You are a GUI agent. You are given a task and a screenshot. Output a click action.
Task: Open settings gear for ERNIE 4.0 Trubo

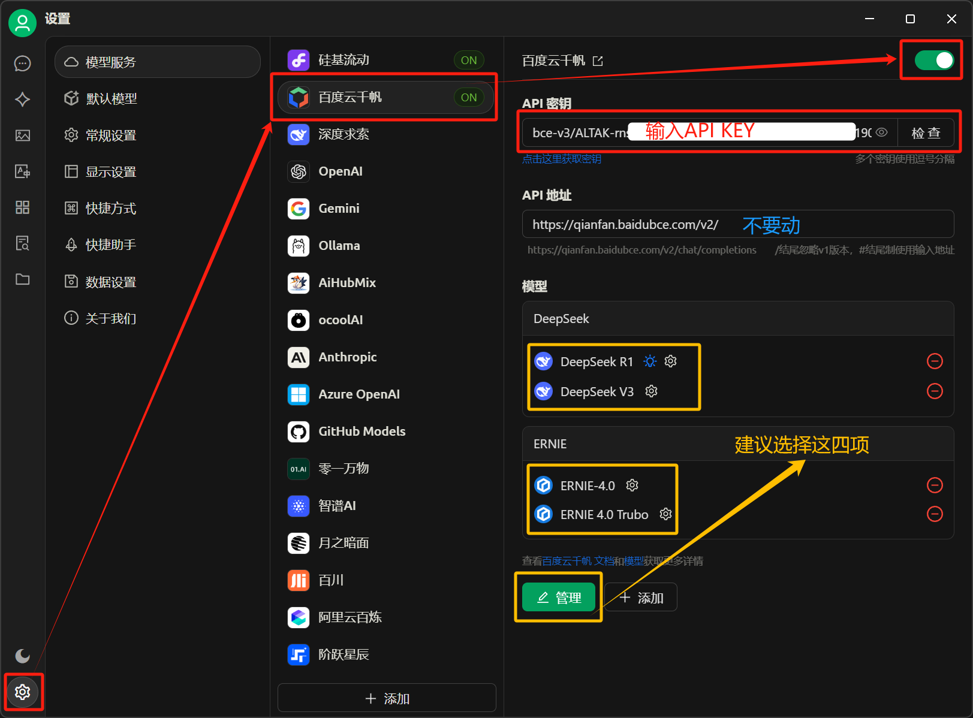click(666, 514)
